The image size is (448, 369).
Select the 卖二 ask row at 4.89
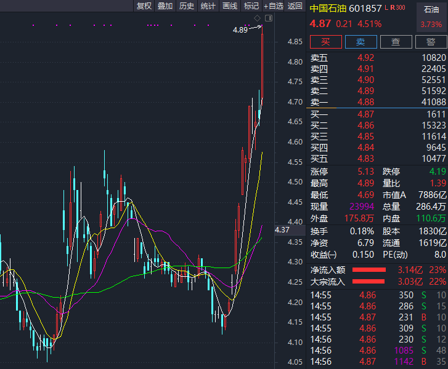click(x=378, y=91)
